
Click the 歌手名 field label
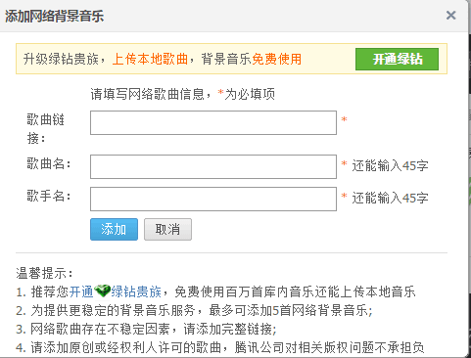(x=49, y=197)
